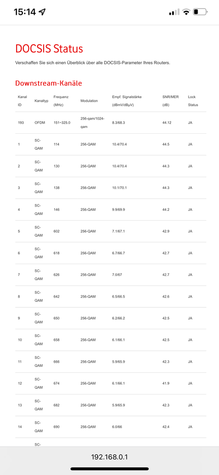219x475 pixels.
Task: Tap the 192.168.0.1 address bar
Action: pos(109,457)
